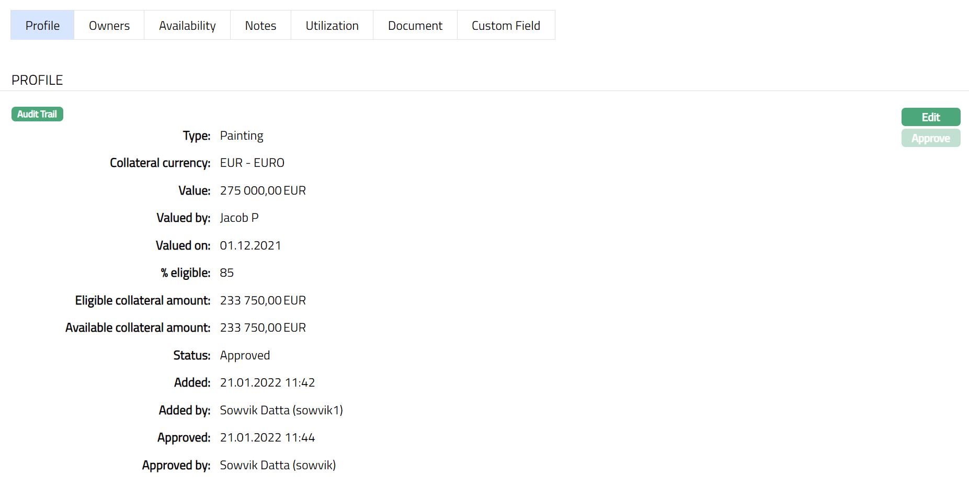This screenshot has height=486, width=969.
Task: Open the Notes tab
Action: click(x=260, y=25)
